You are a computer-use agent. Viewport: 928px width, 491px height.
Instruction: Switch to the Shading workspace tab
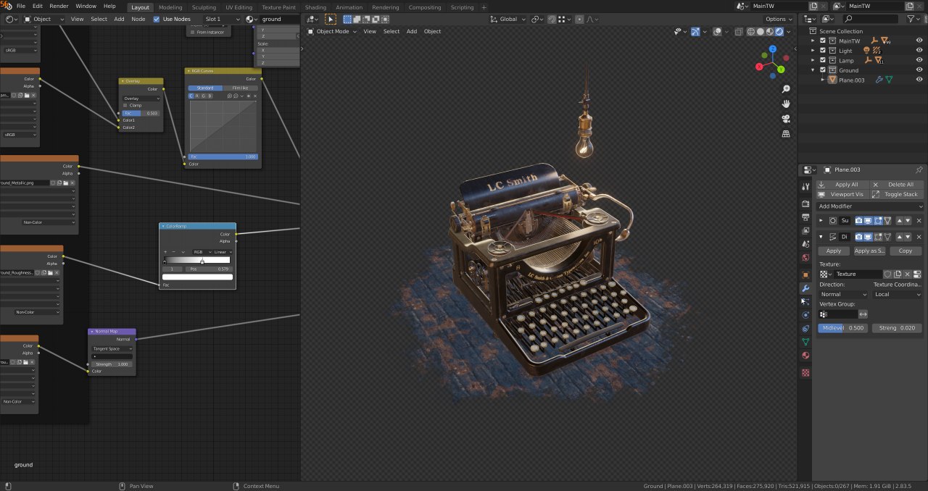click(x=315, y=7)
